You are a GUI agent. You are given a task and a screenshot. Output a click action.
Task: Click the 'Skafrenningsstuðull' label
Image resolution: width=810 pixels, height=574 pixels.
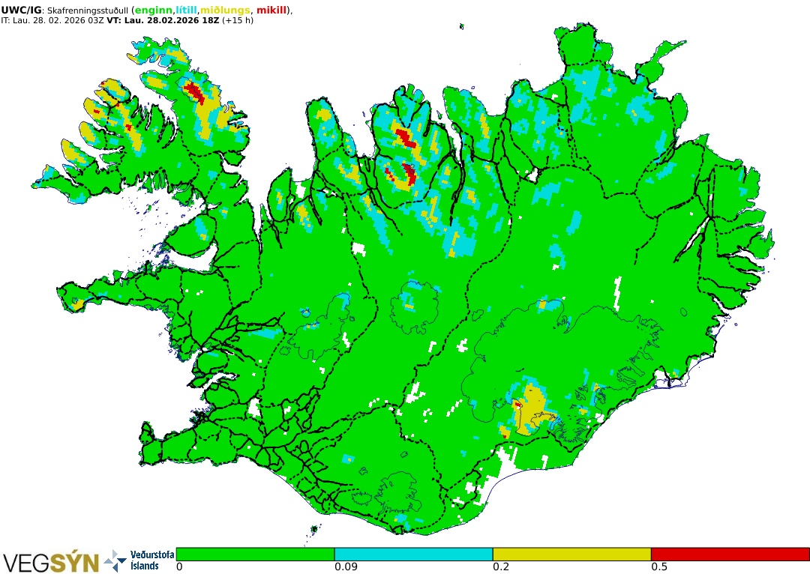87,10
